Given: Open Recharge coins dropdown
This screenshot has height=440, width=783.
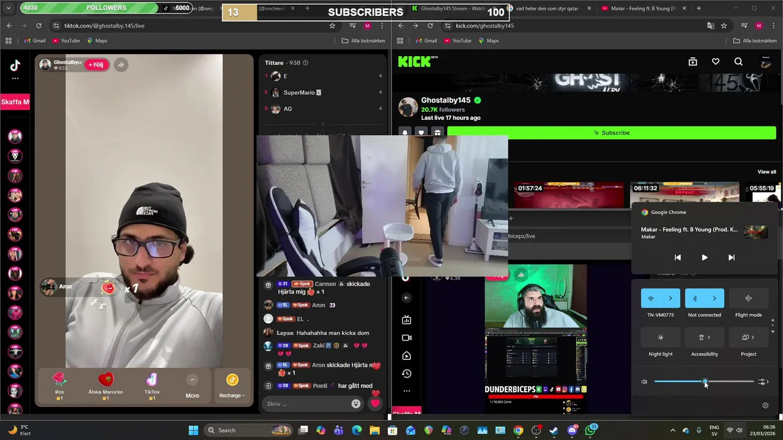Looking at the screenshot, I should click(x=232, y=386).
